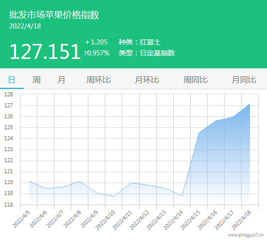Click the 种类:红富士 label
This screenshot has width=267, height=240.
click(x=140, y=42)
